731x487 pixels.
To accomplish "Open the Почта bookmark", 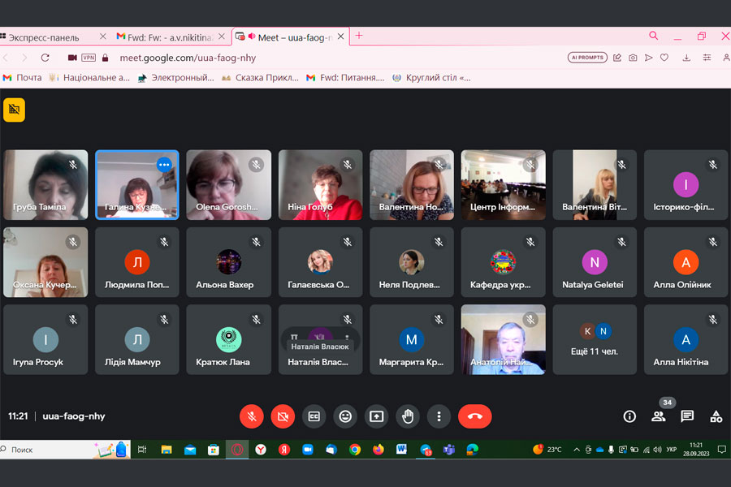I will 23,78.
